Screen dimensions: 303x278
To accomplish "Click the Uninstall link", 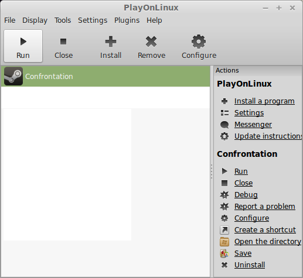I will [x=250, y=265].
